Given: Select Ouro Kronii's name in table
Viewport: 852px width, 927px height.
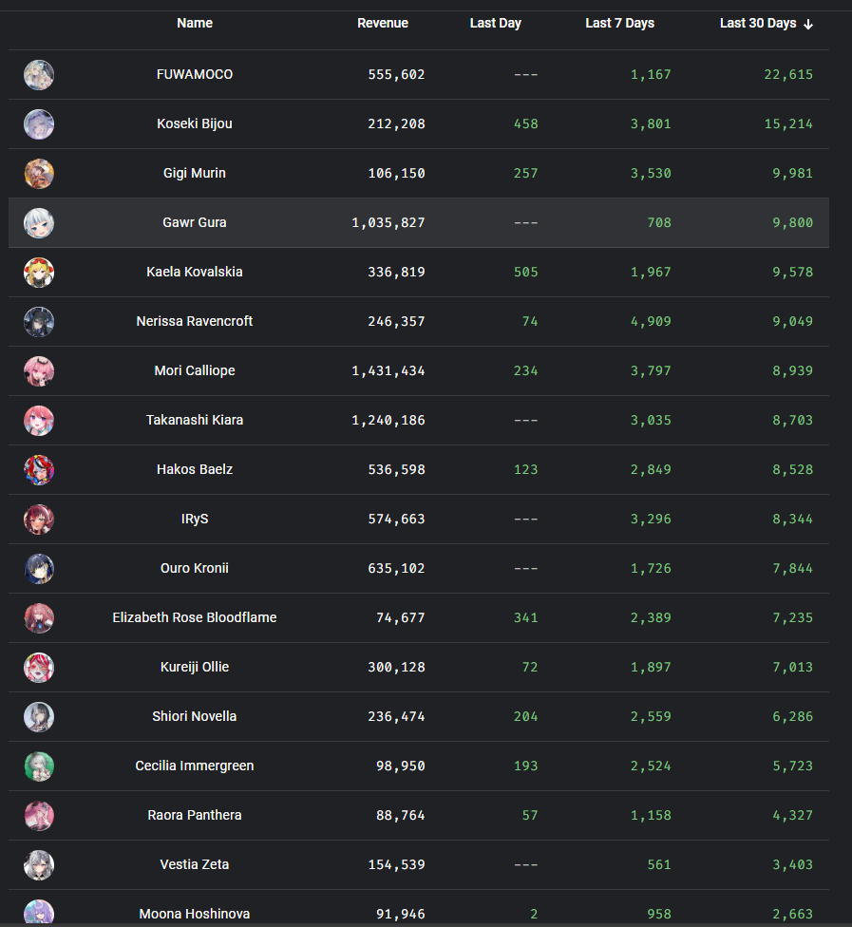Looking at the screenshot, I should [195, 568].
